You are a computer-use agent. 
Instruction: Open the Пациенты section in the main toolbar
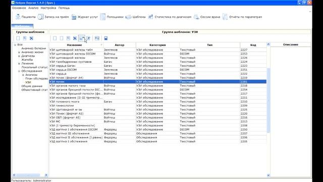(26, 17)
